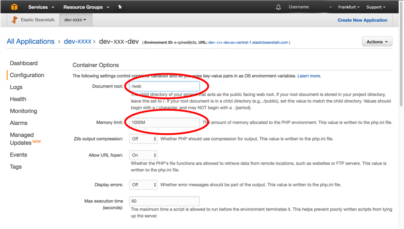Click the pin shortcut icon in top bar
This screenshot has height=229, width=404.
tap(120, 7)
